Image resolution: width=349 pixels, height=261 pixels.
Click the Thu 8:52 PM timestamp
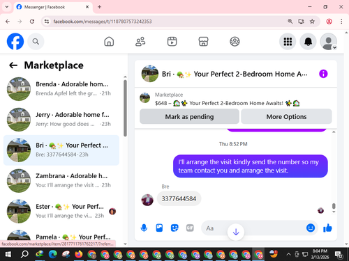point(233,144)
